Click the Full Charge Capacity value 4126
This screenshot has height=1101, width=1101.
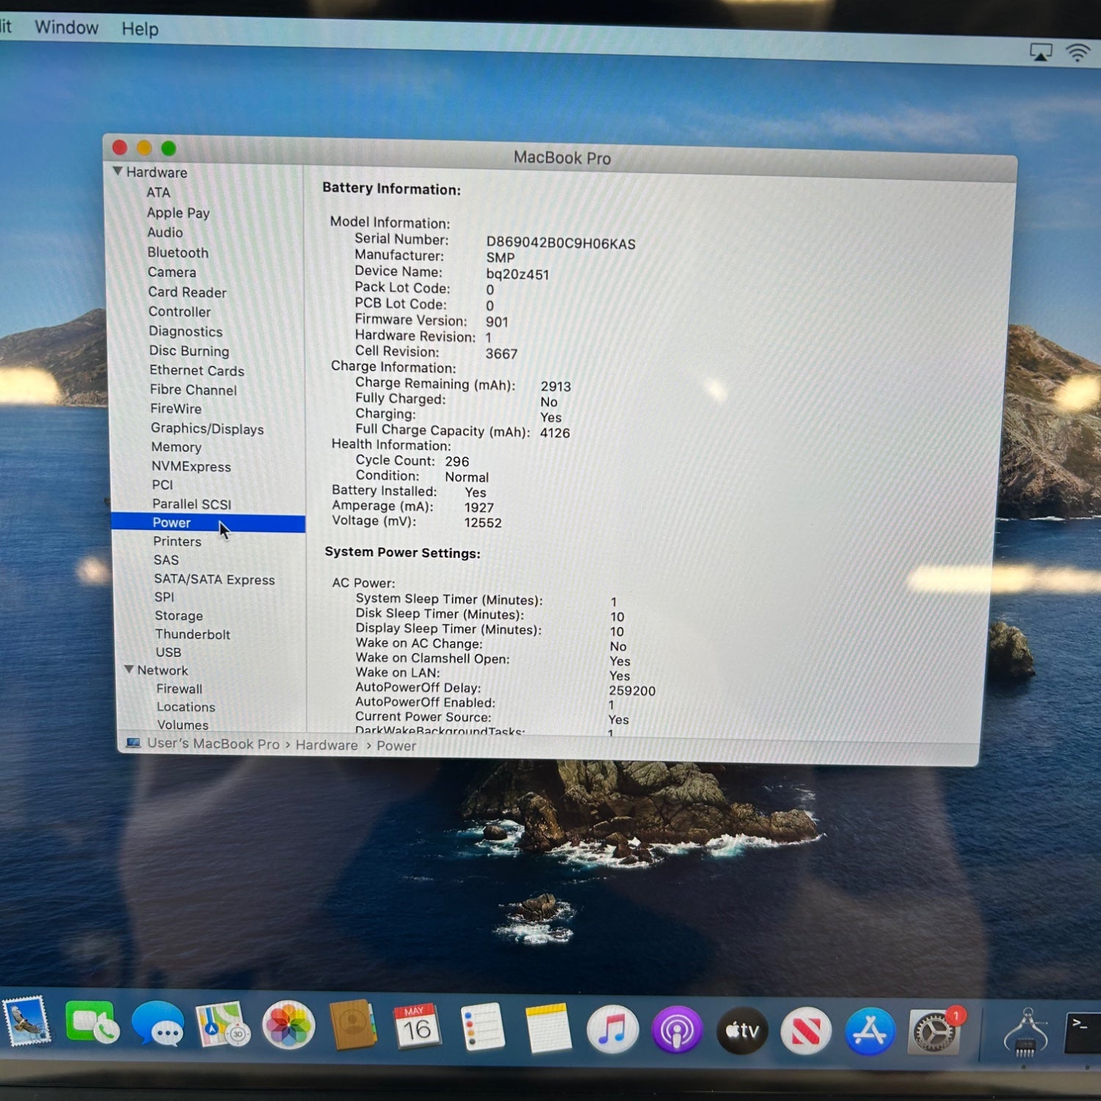pyautogui.click(x=555, y=433)
